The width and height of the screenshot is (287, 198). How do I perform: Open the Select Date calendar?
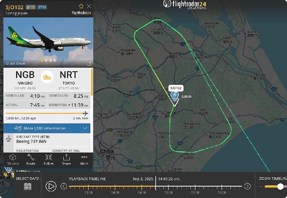(27, 187)
